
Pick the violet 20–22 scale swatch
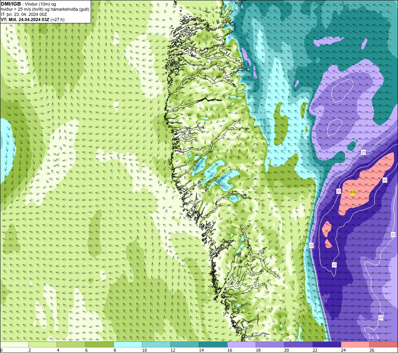[298, 344]
